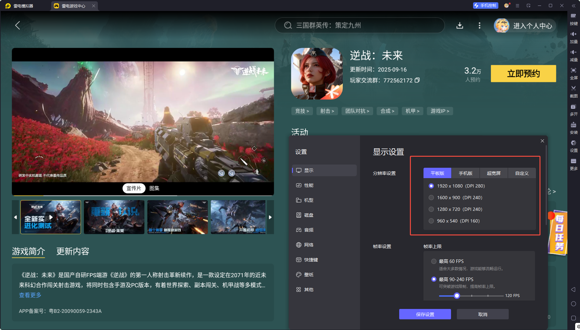Click the APK 安装 install icon
Image resolution: width=580 pixels, height=330 pixels.
click(574, 128)
